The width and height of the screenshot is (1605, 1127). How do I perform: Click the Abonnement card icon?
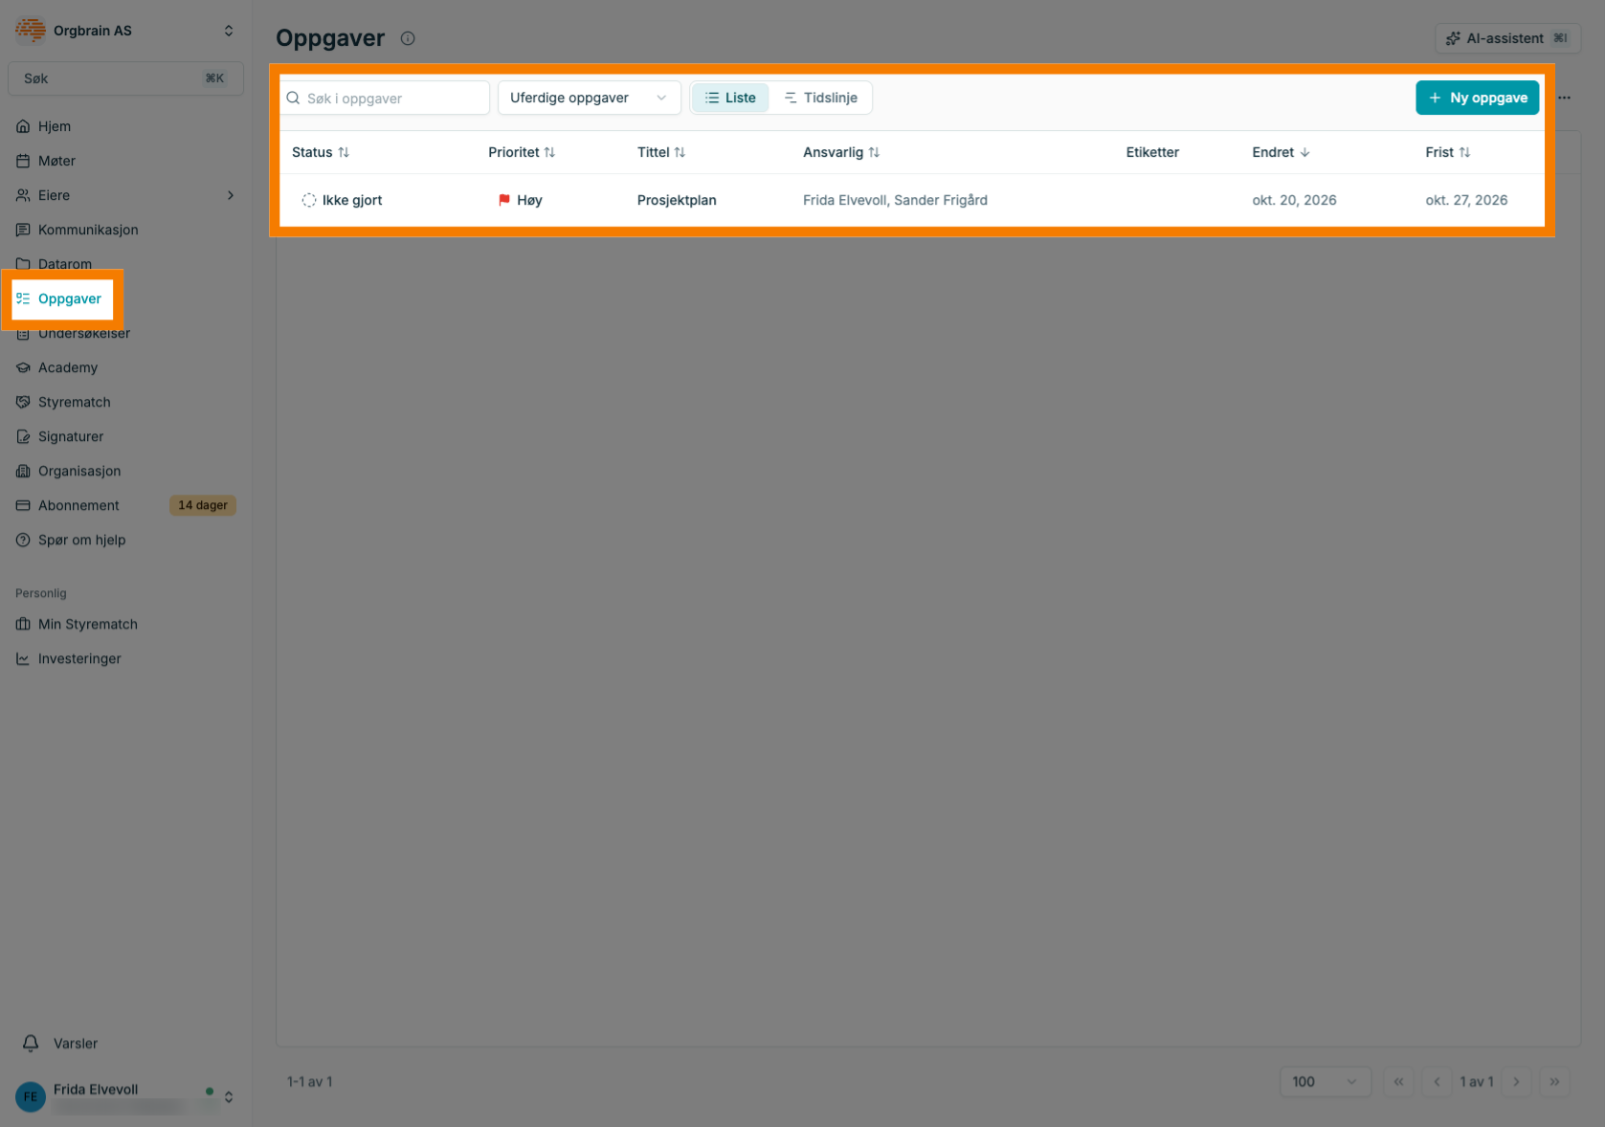point(23,505)
